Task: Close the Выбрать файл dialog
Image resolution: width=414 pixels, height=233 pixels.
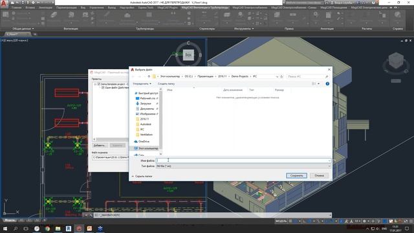Action: (x=329, y=69)
